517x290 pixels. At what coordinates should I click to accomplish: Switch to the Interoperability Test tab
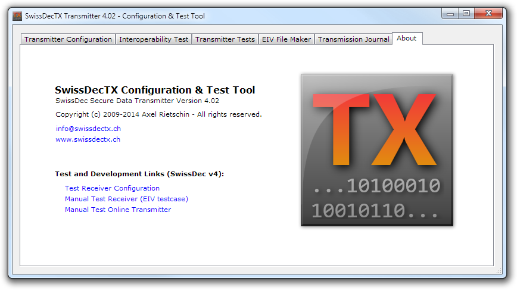coord(154,39)
